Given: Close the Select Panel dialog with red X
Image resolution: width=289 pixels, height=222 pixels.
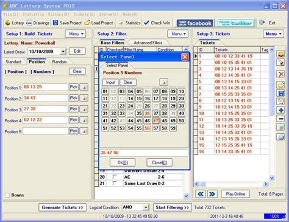Looking at the screenshot, I should [185, 57].
